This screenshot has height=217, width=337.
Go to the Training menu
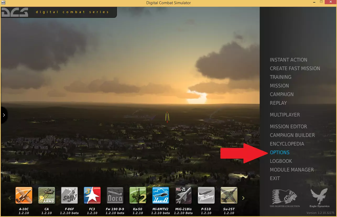pyautogui.click(x=281, y=77)
